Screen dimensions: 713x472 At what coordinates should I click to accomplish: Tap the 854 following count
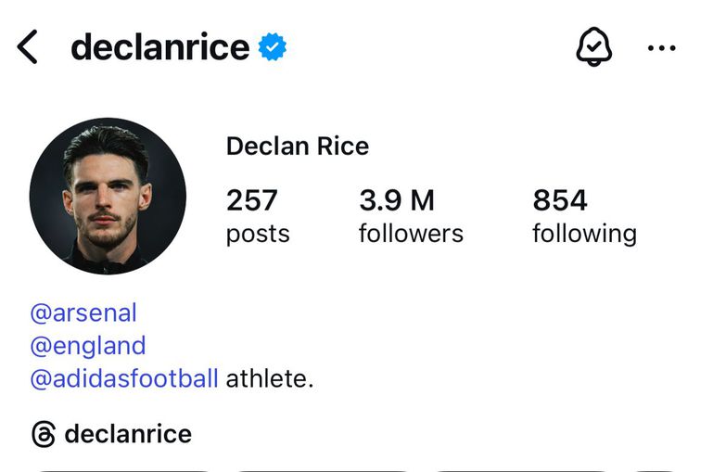[x=559, y=199]
